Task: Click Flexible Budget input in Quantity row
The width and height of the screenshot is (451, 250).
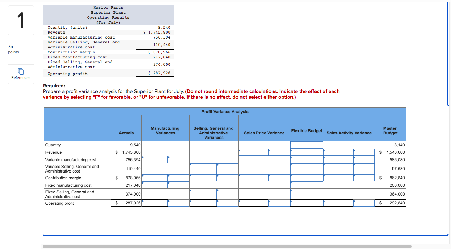Action: click(x=307, y=145)
